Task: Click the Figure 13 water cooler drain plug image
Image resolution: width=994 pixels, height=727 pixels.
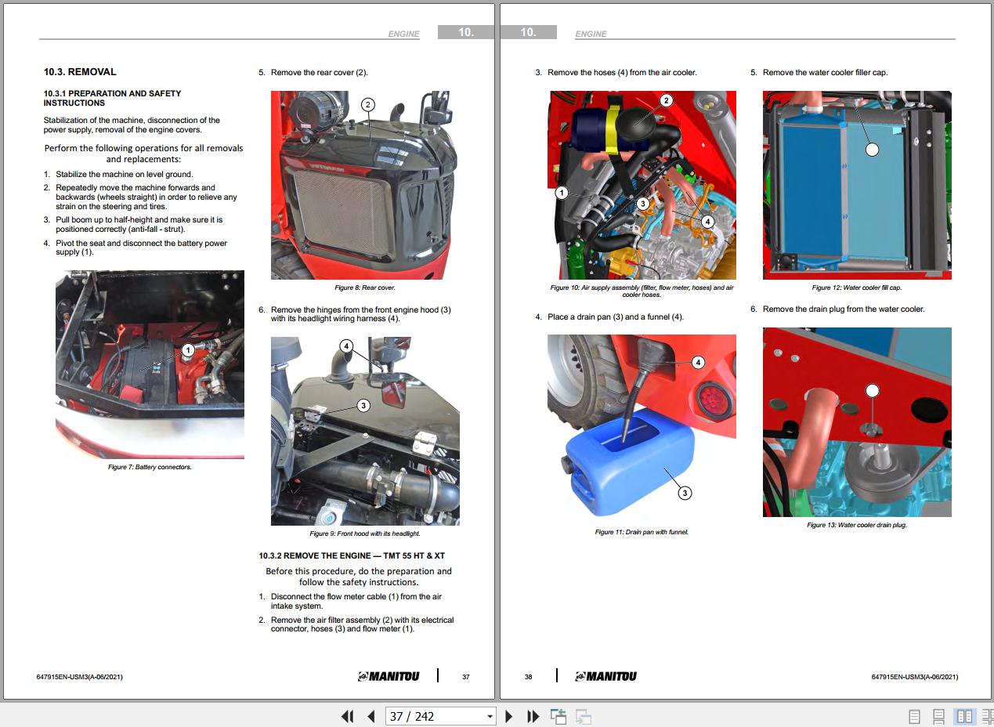Action: [857, 422]
